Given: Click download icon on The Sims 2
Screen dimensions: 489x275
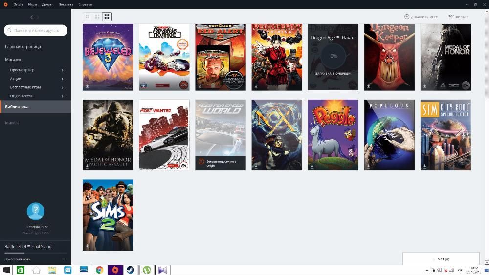Looking at the screenshot, I should tap(88, 246).
